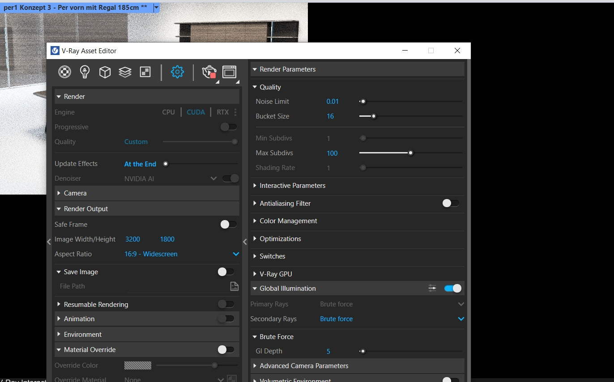Viewport: 614px width, 382px height.
Task: Click the Override Color swatch
Action: (x=138, y=365)
